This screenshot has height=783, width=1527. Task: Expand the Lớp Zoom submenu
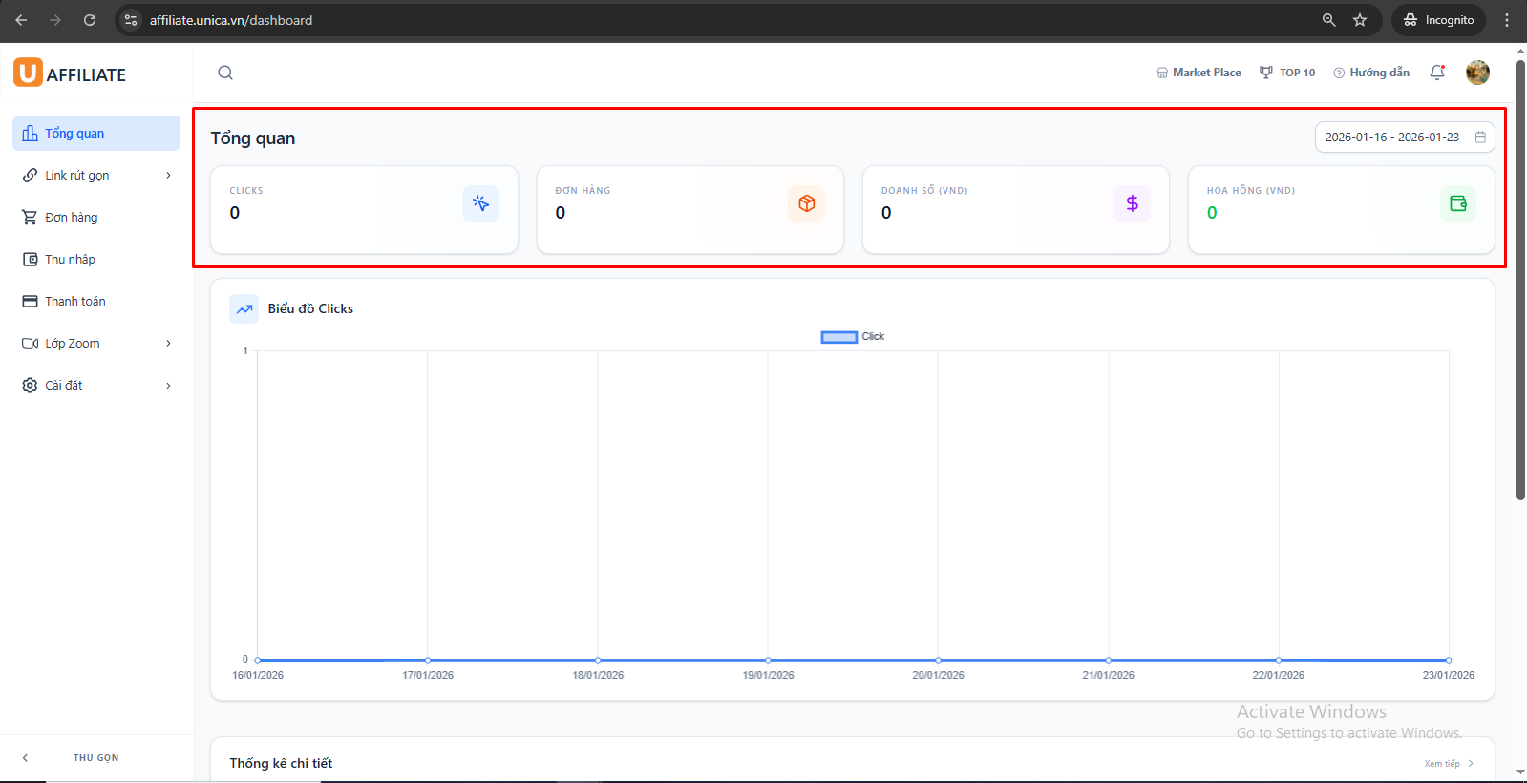[x=96, y=344]
